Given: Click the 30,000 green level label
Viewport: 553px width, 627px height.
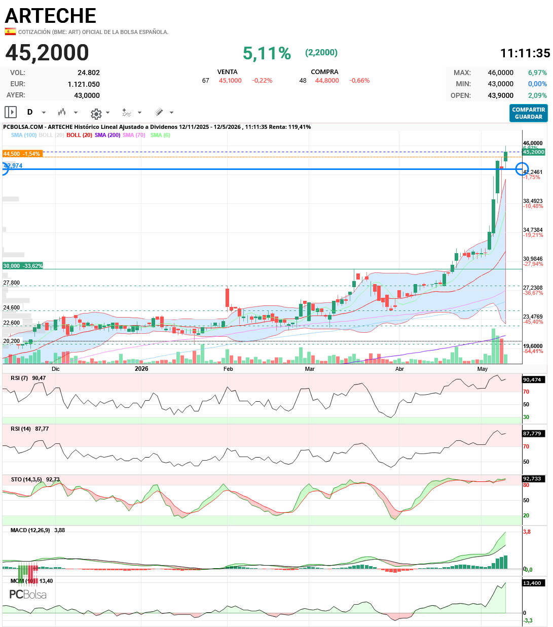Looking at the screenshot, I should 23,266.
